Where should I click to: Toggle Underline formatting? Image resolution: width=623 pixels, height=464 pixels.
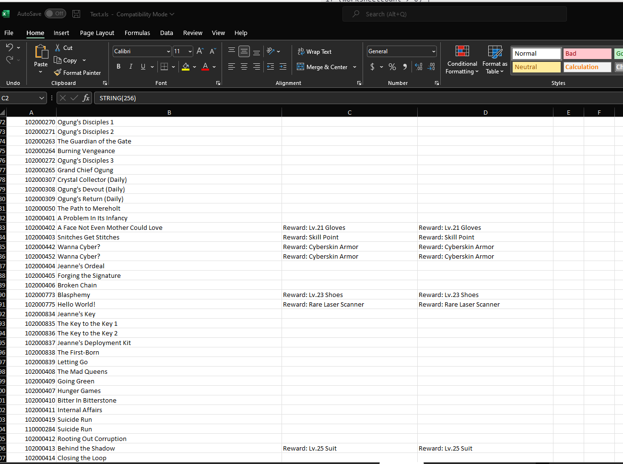coord(143,67)
